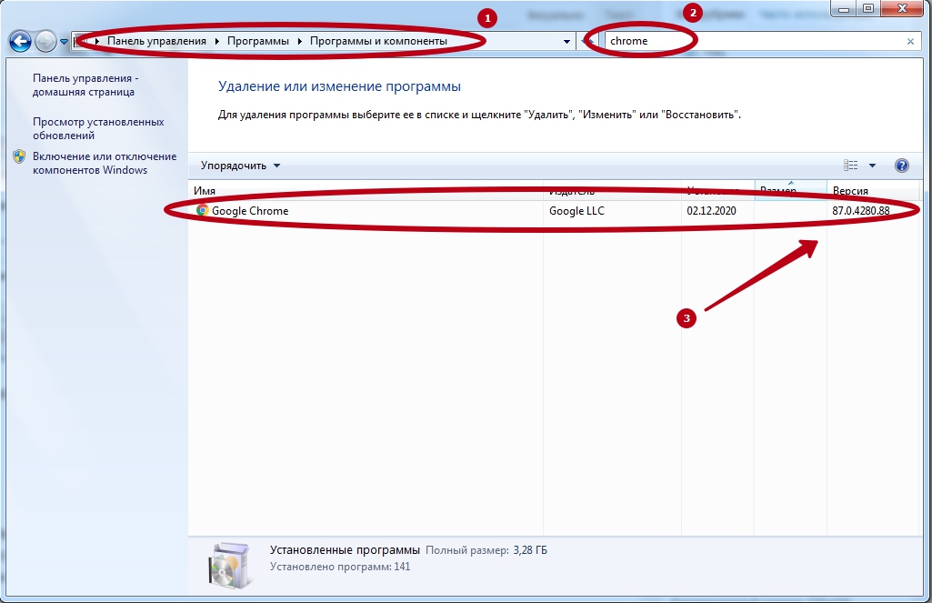Go back with the Back arrow button

point(20,41)
